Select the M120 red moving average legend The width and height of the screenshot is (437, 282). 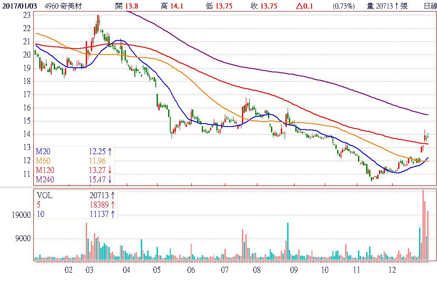pyautogui.click(x=44, y=170)
